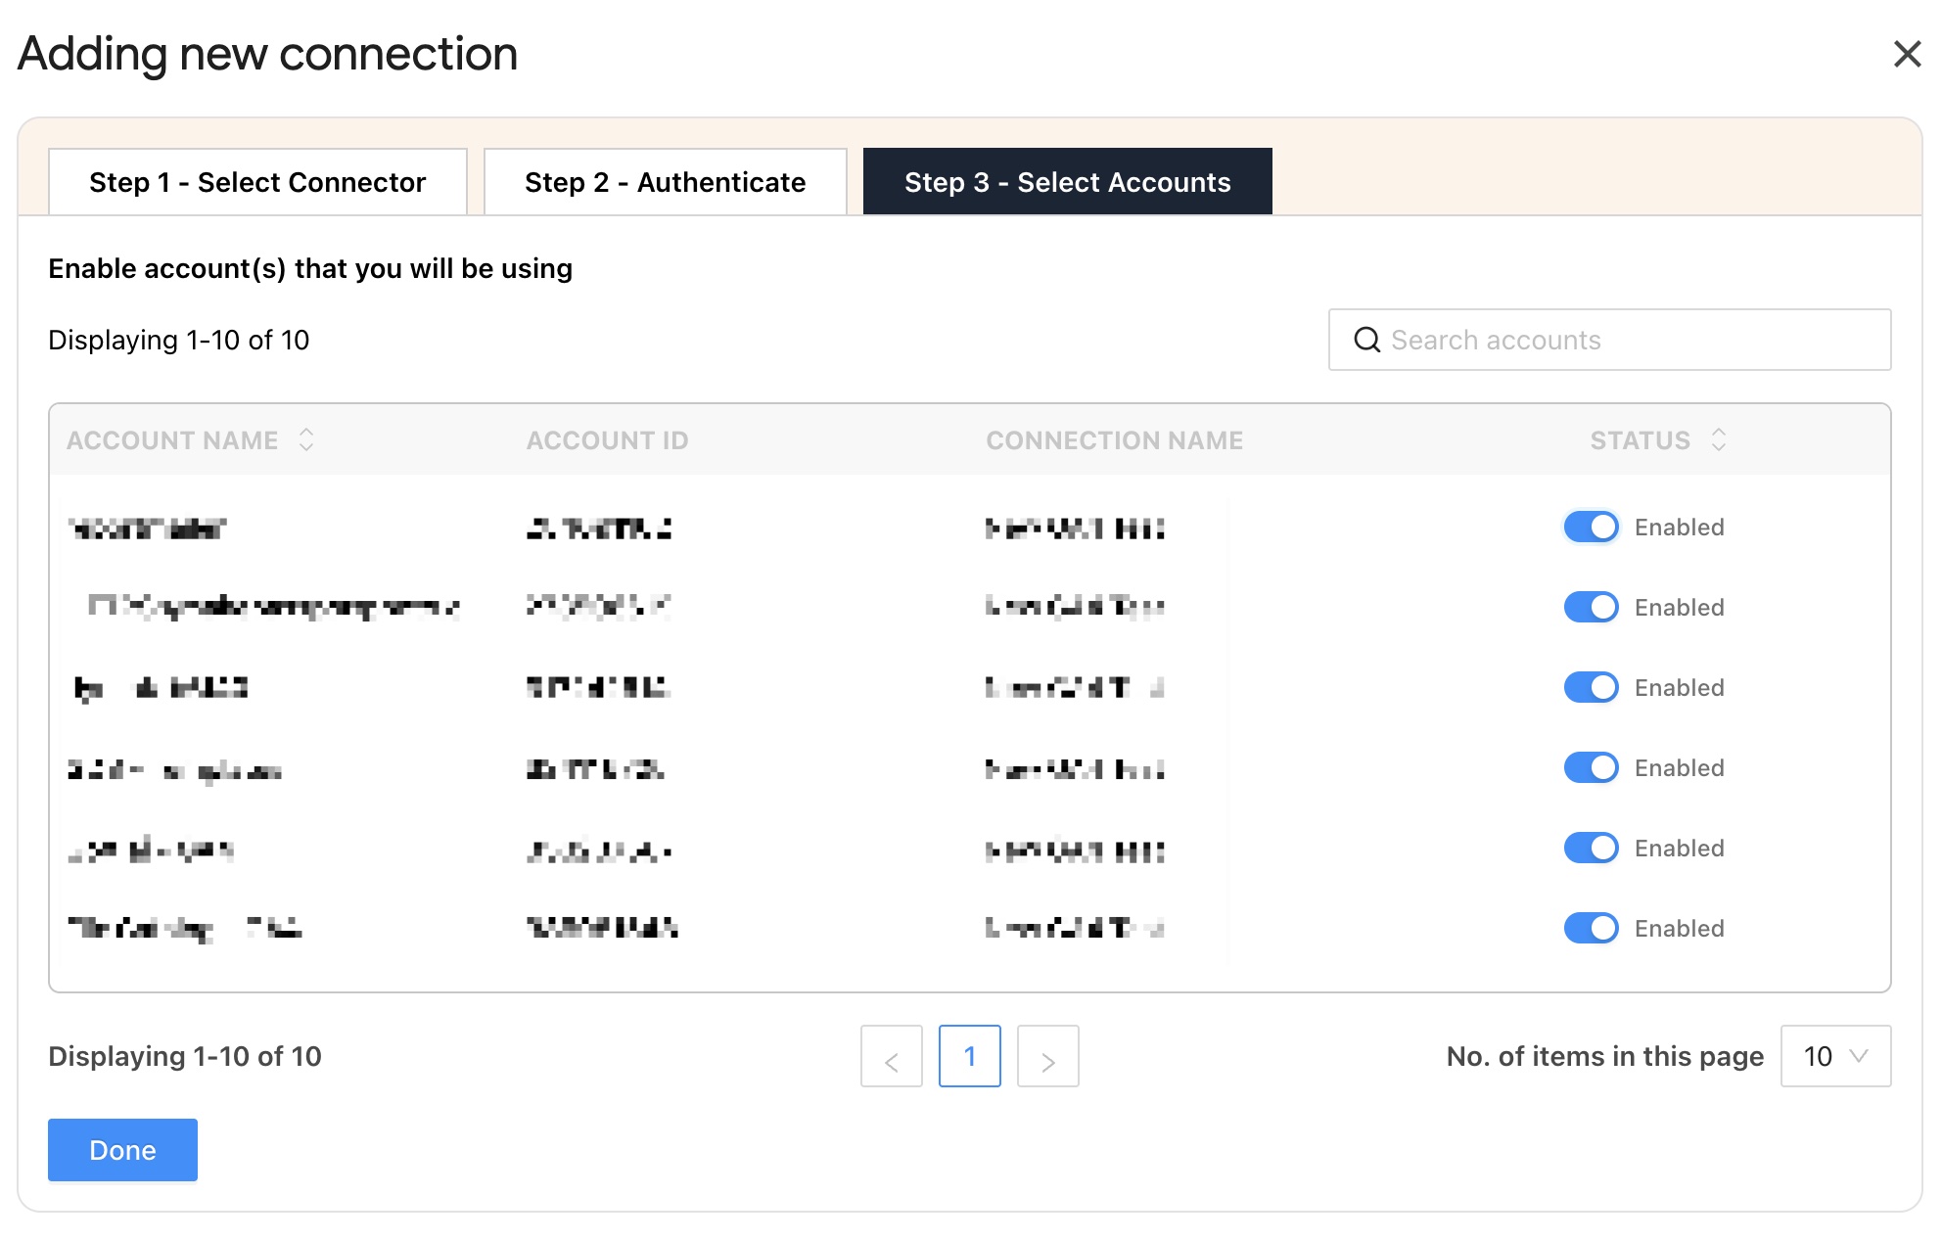Click the search magnifier icon
The width and height of the screenshot is (1942, 1241).
tap(1366, 340)
